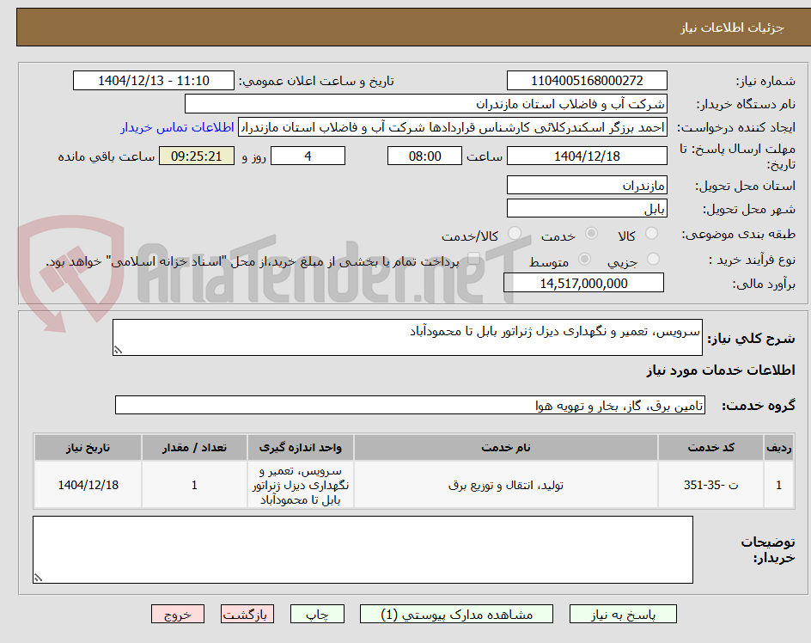This screenshot has width=811, height=643.
Task: Click the service code cell 'ت -35-351'
Action: click(710, 485)
